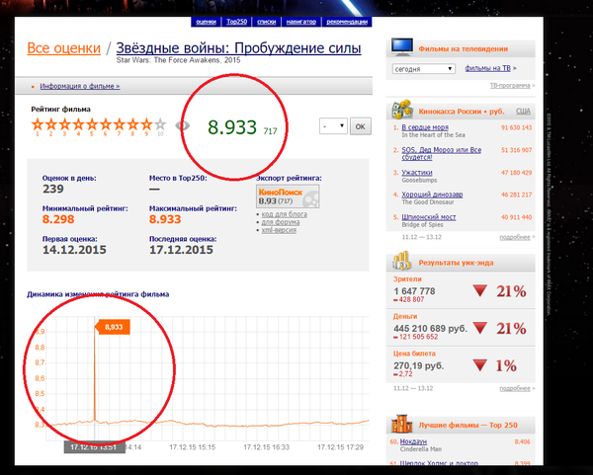
Task: Click the TV monitor icon
Action: click(x=402, y=47)
